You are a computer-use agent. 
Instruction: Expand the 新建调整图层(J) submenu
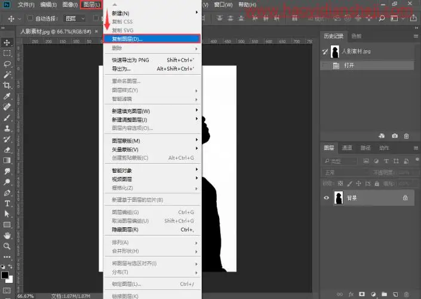[152, 120]
